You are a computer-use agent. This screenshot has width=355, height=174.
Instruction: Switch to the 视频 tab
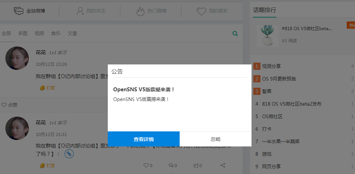click(x=39, y=33)
